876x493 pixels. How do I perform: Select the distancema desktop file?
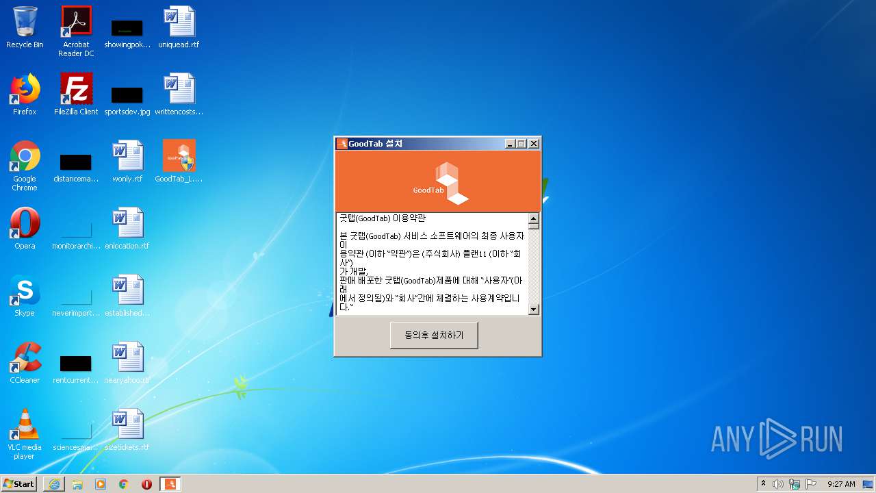[x=76, y=168]
